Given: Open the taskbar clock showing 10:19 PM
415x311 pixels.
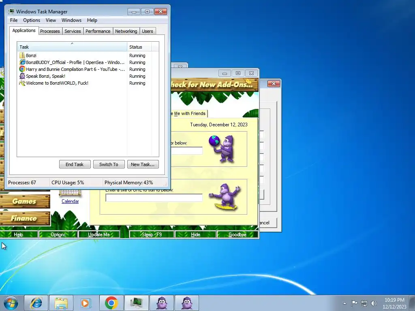Looking at the screenshot, I should click(x=394, y=303).
